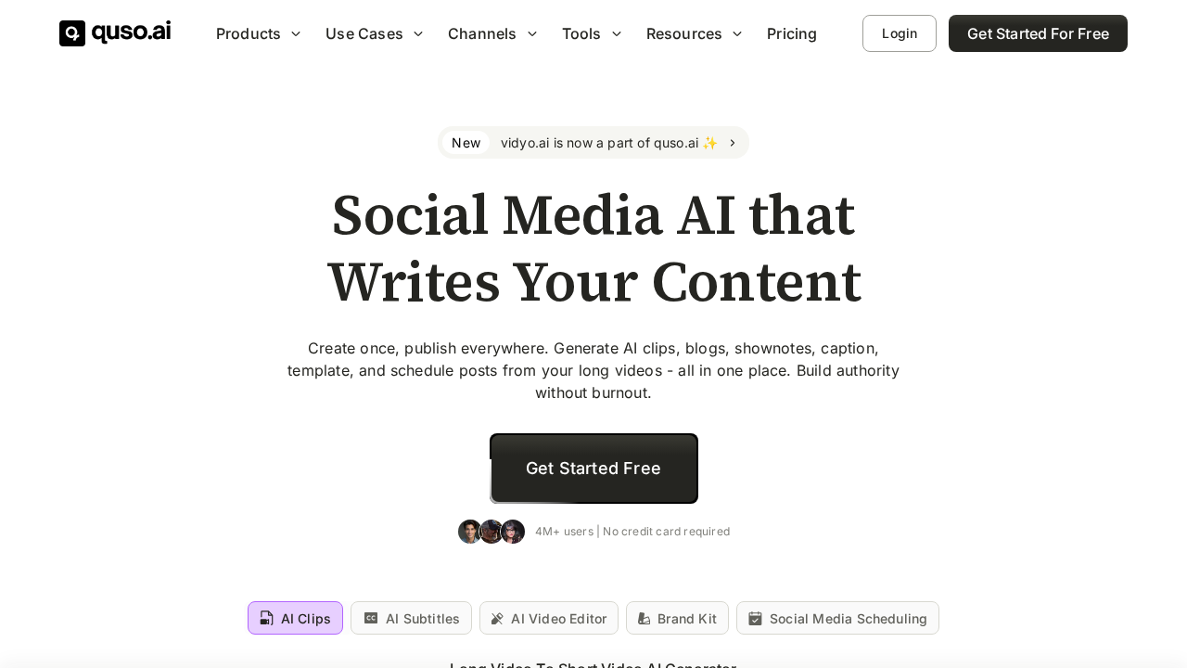Select the Pricing menu item
Viewport: 1187px width, 668px height.
(792, 33)
